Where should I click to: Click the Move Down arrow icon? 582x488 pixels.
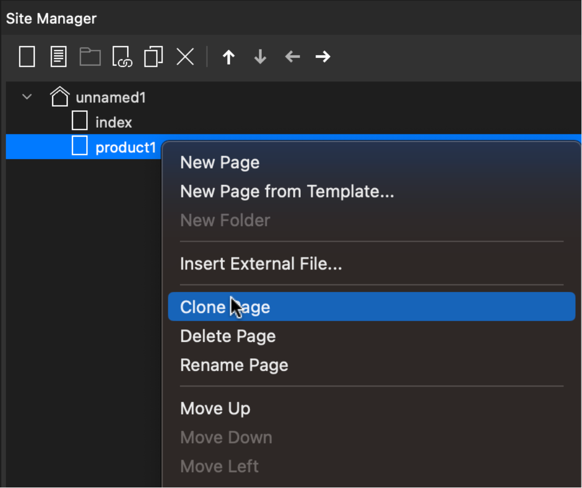[x=260, y=57]
